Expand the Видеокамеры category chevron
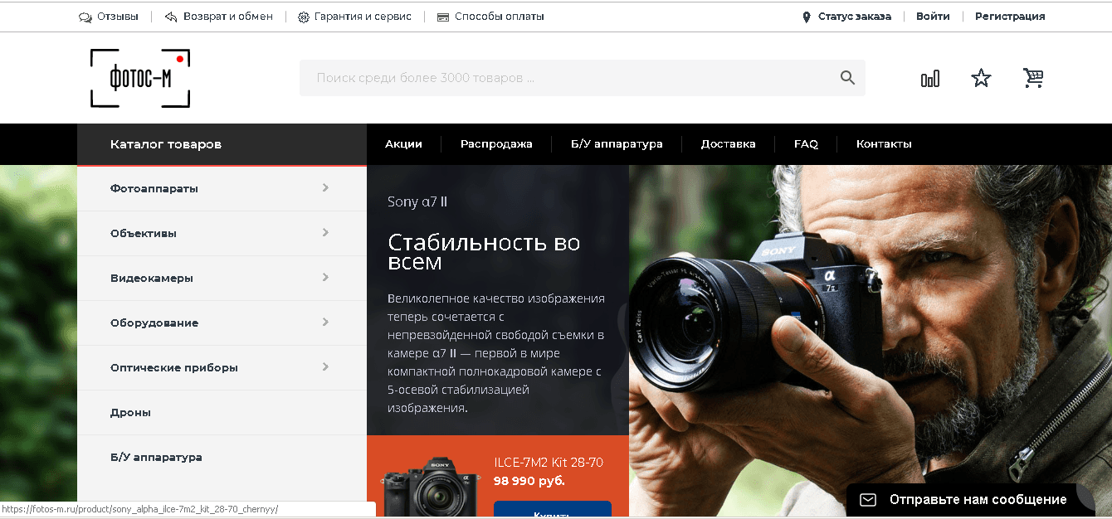 click(326, 278)
